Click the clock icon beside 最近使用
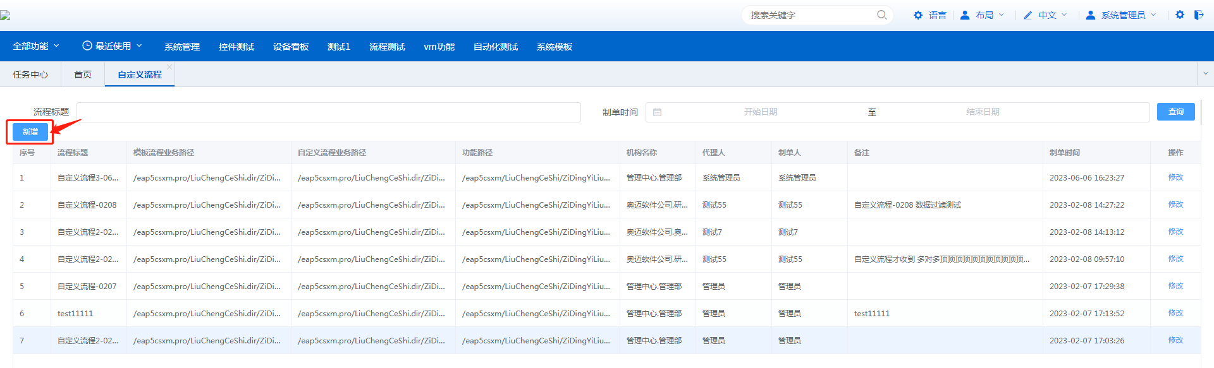 click(87, 46)
